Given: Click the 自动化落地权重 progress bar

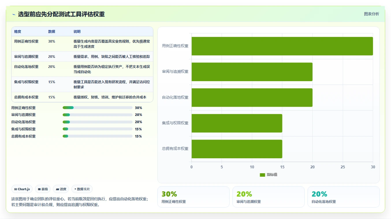Looking at the screenshot, I should (98, 122).
